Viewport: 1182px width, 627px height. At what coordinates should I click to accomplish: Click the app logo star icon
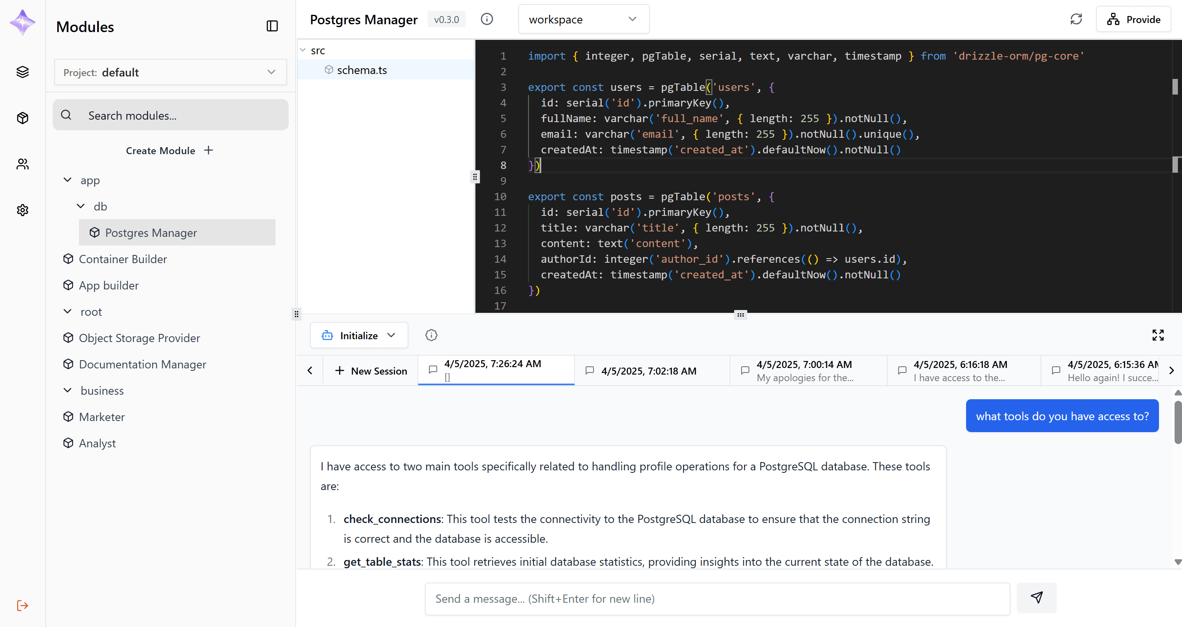(x=23, y=22)
